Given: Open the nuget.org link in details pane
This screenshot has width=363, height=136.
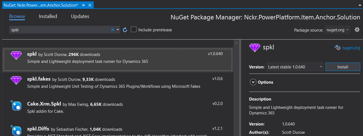Looking at the screenshot, I should click(x=351, y=48).
